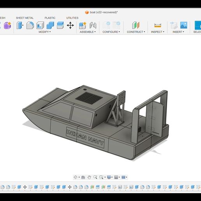Click the Joint tool icon
The image size is (201, 201).
tap(93, 25)
